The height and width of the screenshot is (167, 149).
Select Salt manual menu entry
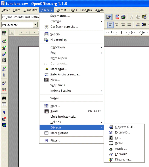coord(72,16)
